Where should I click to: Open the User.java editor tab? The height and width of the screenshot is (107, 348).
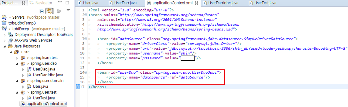pyautogui.click(x=88, y=3)
